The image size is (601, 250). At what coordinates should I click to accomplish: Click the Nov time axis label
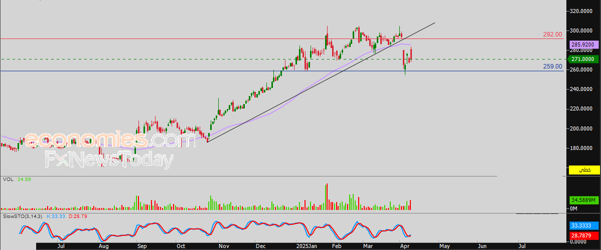(x=223, y=246)
